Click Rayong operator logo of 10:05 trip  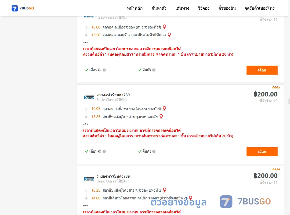pos(89,97)
